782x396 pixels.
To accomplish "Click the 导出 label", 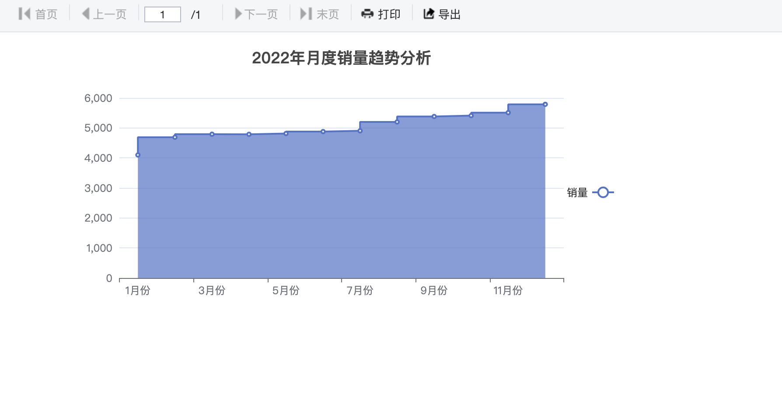I will point(450,14).
